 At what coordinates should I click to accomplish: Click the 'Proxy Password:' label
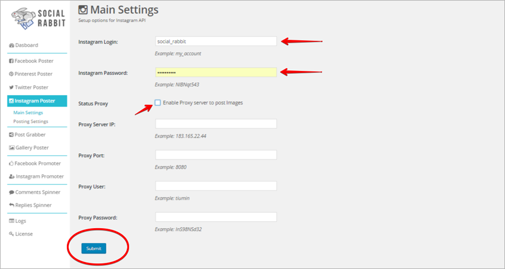click(98, 218)
